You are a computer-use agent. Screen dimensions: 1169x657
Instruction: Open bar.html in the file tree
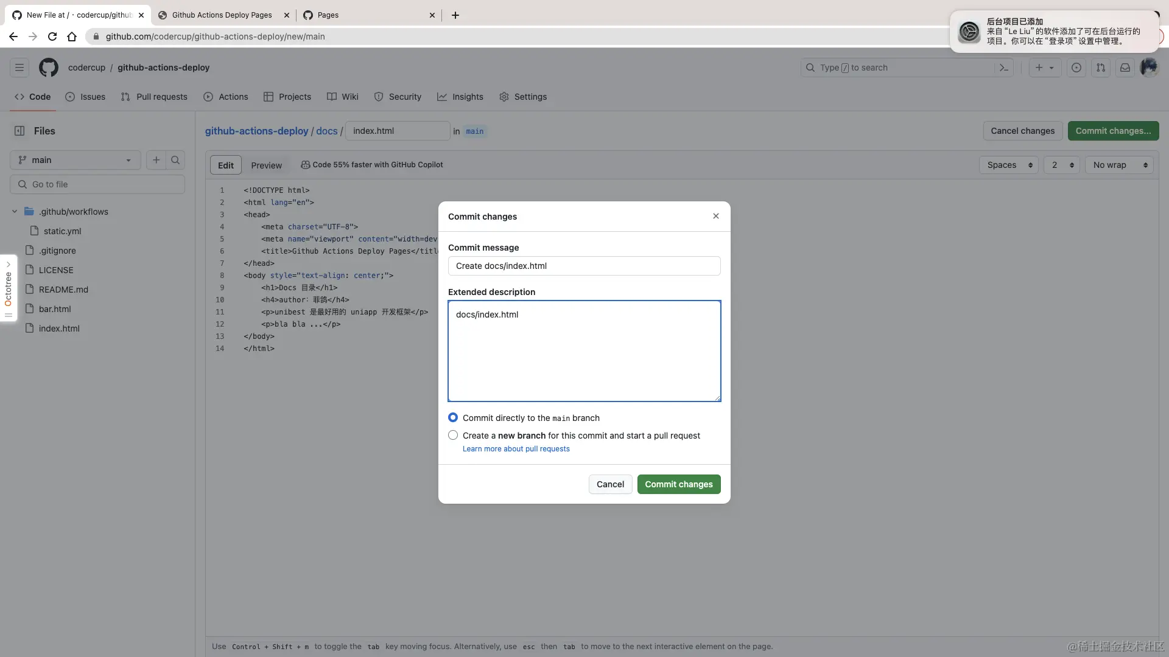pos(55,309)
